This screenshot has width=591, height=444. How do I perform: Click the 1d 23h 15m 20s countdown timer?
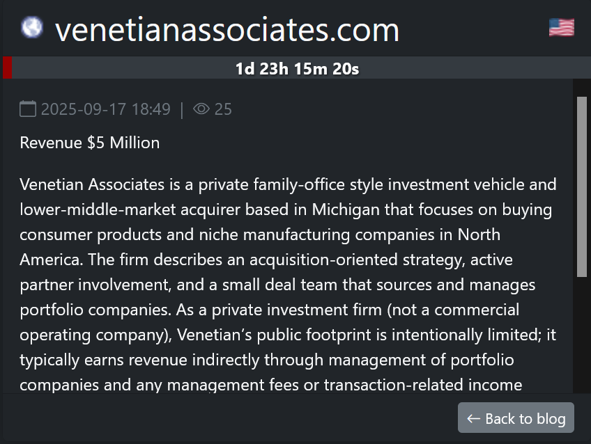pos(297,69)
